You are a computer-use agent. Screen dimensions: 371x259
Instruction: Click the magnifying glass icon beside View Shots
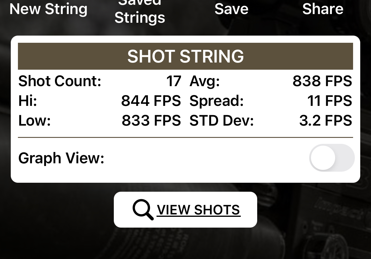143,210
